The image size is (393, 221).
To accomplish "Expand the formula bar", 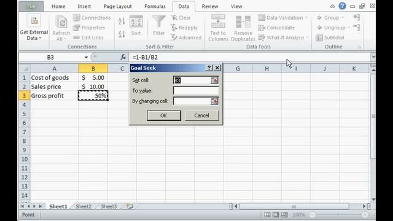I will [x=373, y=57].
